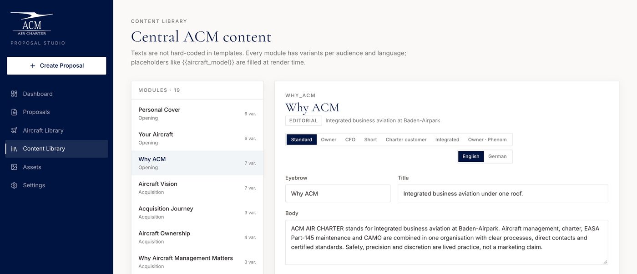Switch to the Standard variant
This screenshot has width=637, height=274.
pos(302,139)
